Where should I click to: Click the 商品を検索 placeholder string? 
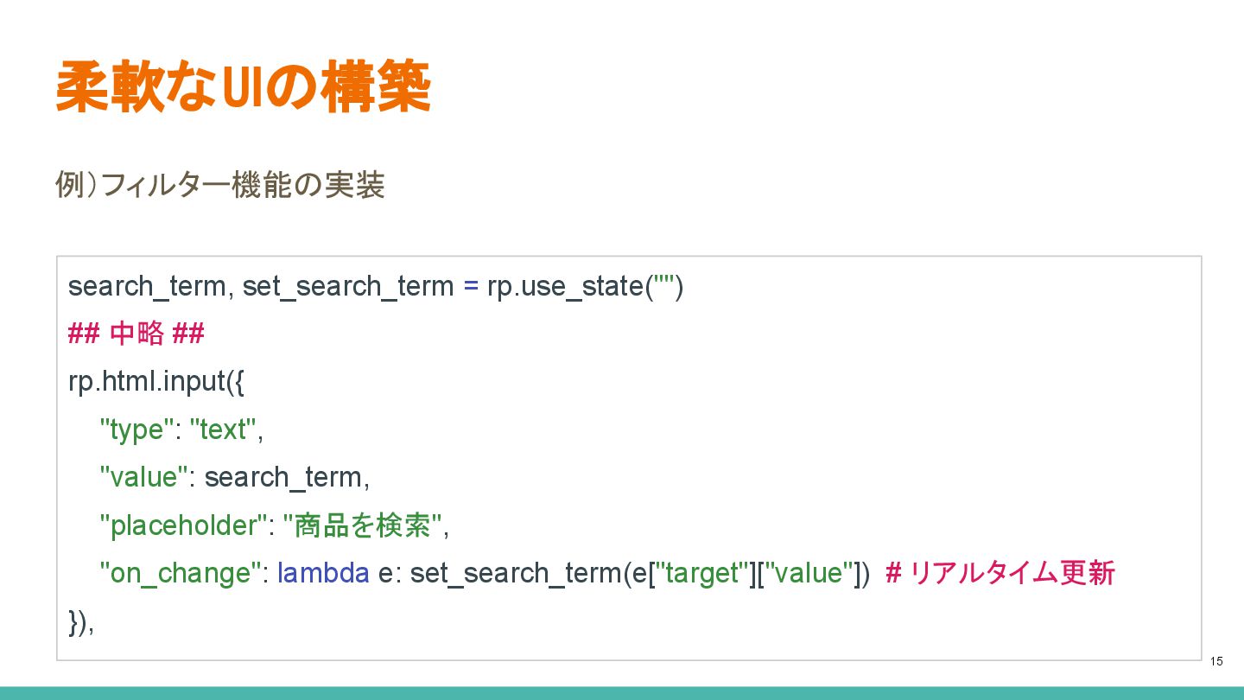362,525
